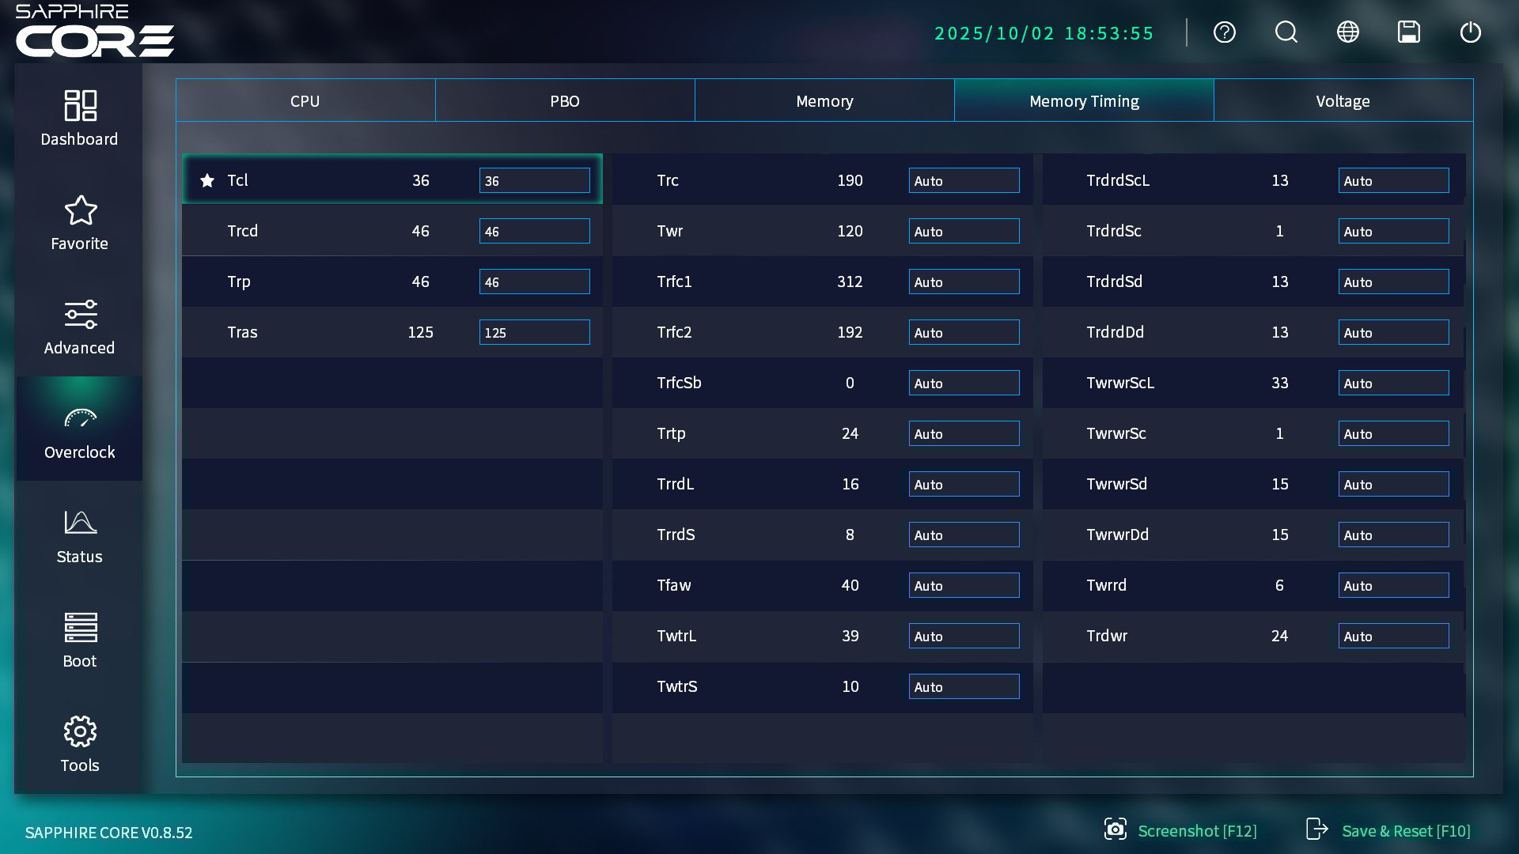This screenshot has width=1519, height=854.
Task: Toggle favorite star next to Tcl
Action: click(207, 181)
